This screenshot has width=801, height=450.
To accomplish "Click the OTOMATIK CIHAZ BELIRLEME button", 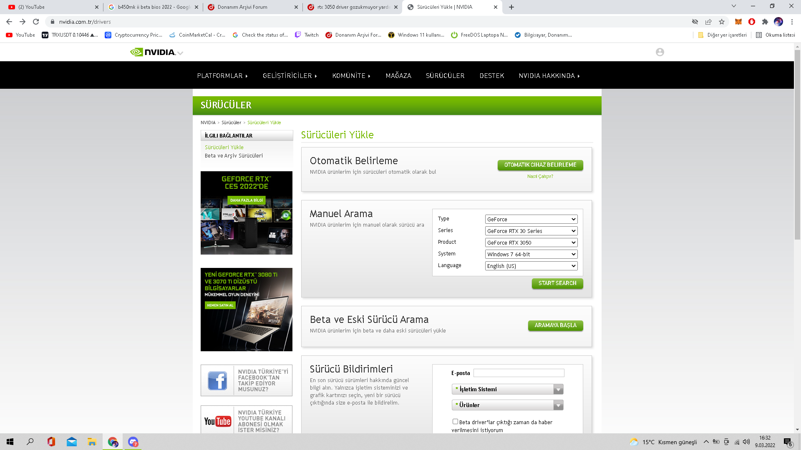I will (x=540, y=165).
